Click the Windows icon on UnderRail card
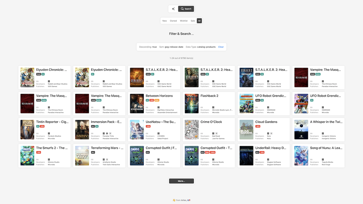The width and height of the screenshot is (363, 204). coord(268,160)
